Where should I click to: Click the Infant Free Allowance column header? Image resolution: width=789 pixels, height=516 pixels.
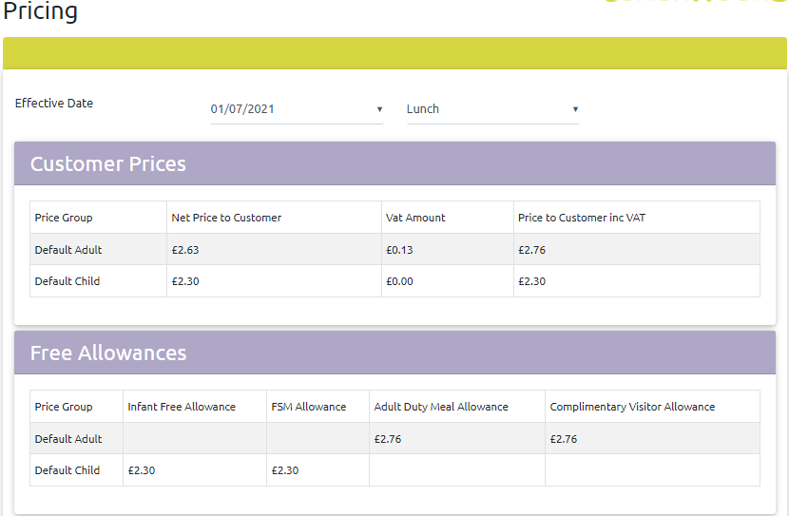[182, 407]
